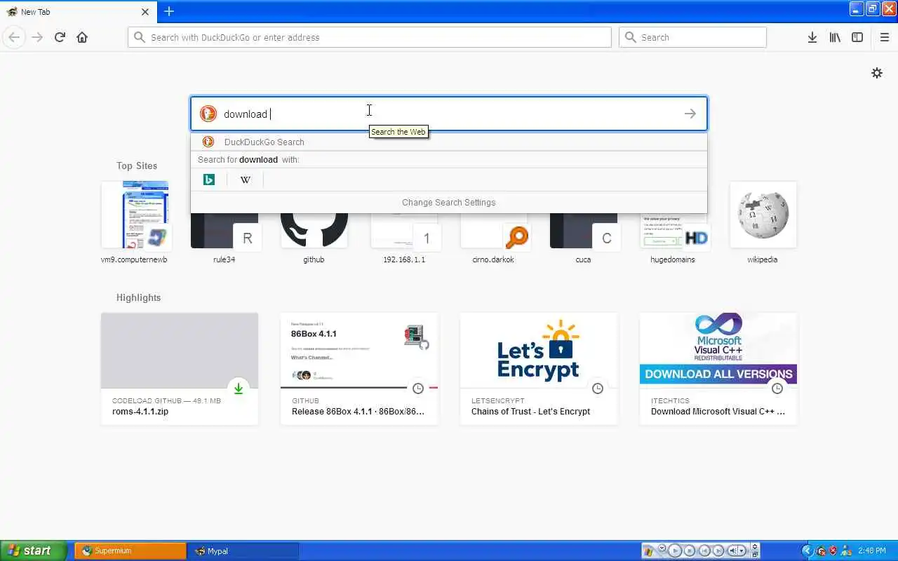Image resolution: width=898 pixels, height=561 pixels.
Task: Close the New Tab tab
Action: pyautogui.click(x=145, y=12)
